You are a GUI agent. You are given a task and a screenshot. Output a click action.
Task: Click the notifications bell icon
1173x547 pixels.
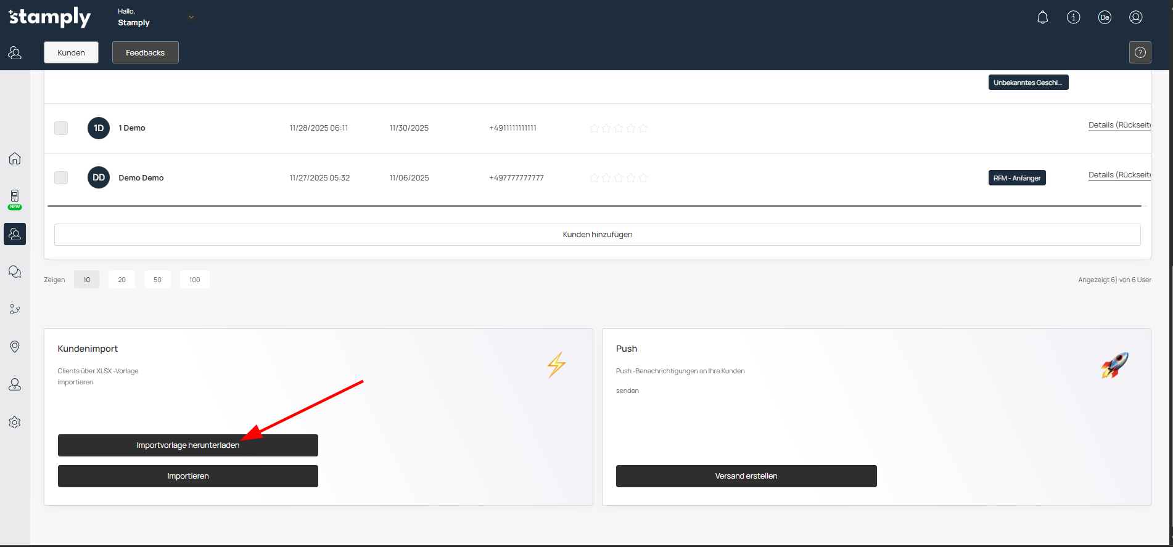[1042, 17]
